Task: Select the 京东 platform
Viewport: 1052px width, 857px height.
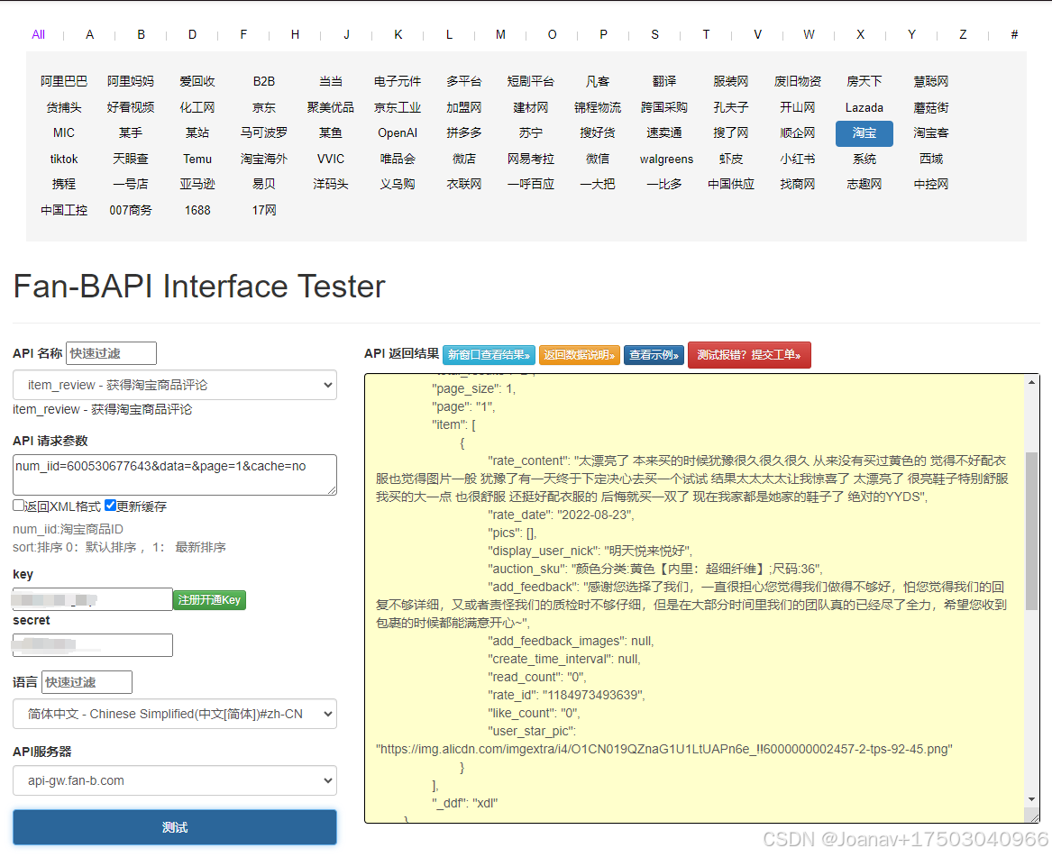Action: pos(263,107)
